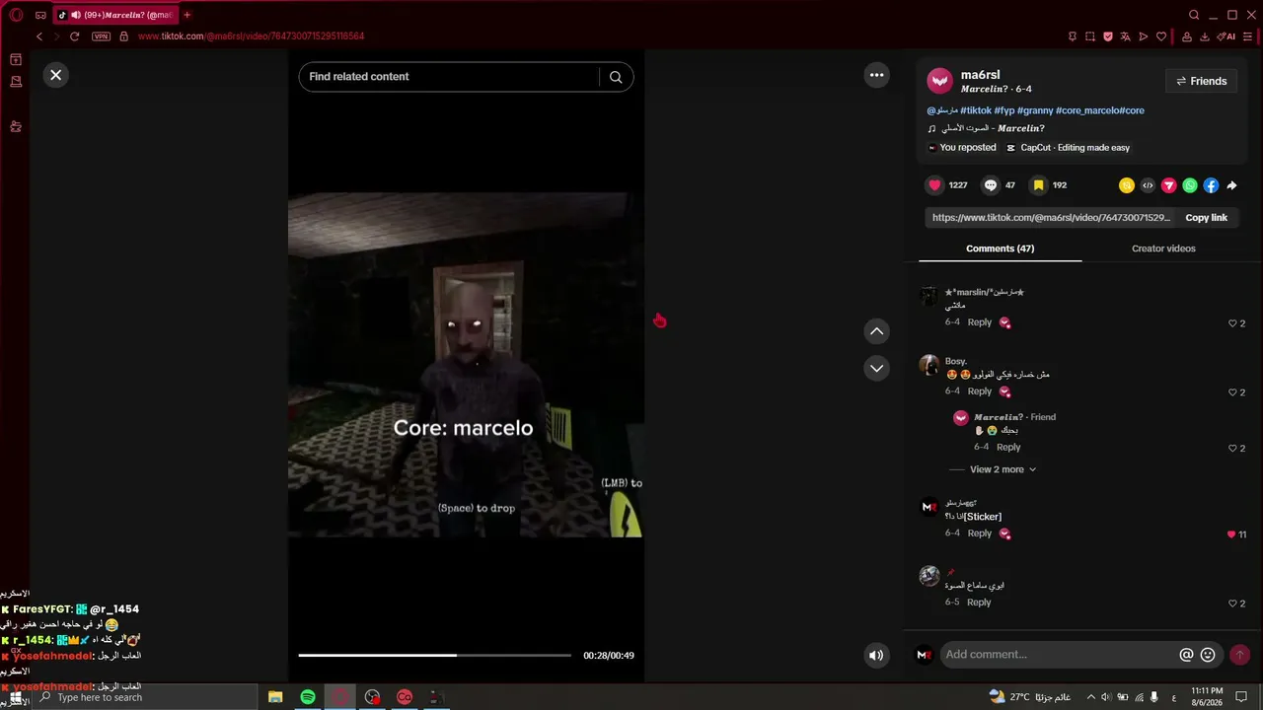Viewport: 1263px width, 710px height.
Task: Open the browser snapshot tool icon
Action: click(1090, 36)
